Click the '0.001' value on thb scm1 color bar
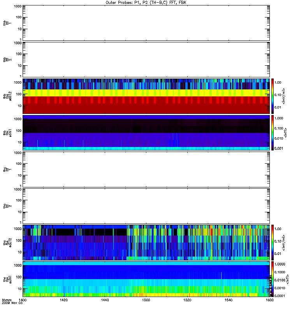Viewport: 292px width, 311px height. [279, 149]
